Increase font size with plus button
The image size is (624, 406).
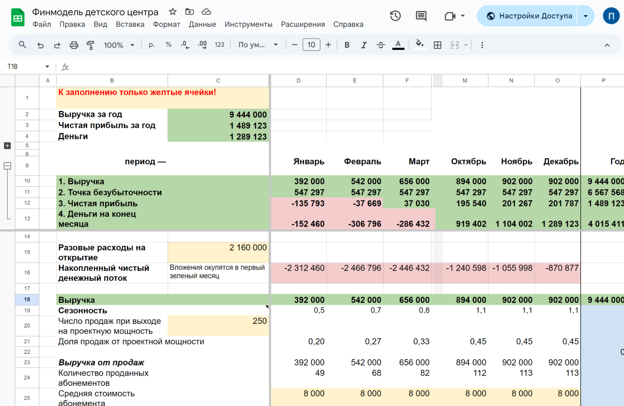pos(328,45)
